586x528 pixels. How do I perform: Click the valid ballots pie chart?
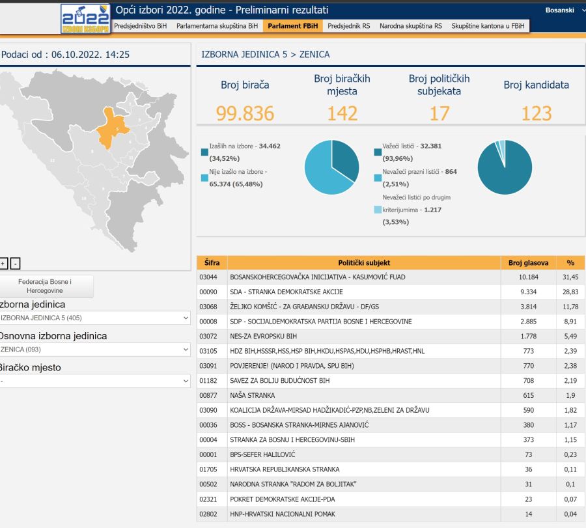504,167
